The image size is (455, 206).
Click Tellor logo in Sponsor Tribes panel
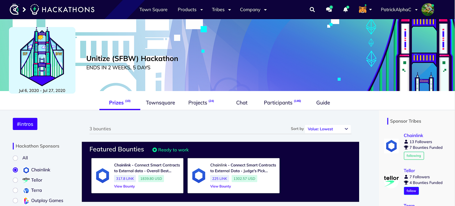pos(391,181)
